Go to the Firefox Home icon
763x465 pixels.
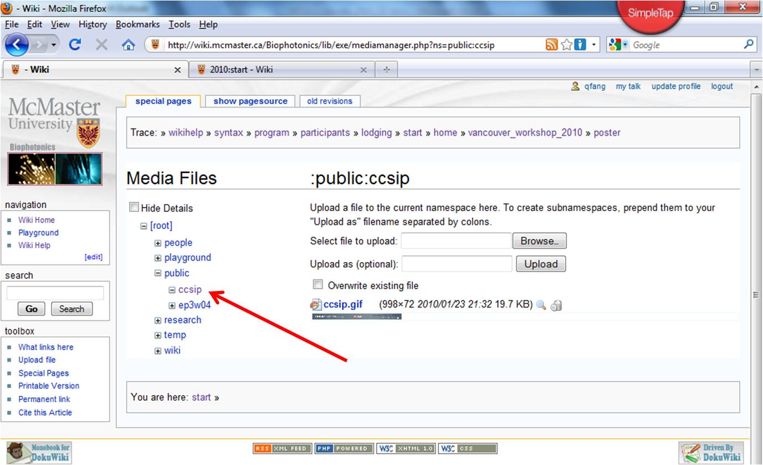(128, 45)
